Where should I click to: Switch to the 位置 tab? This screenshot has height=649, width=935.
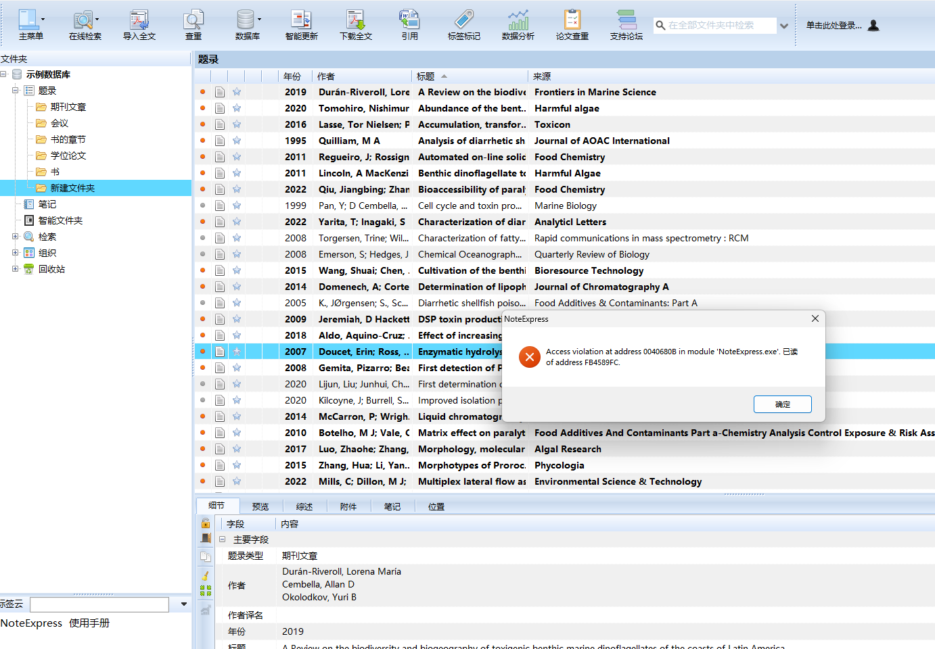[x=436, y=506]
